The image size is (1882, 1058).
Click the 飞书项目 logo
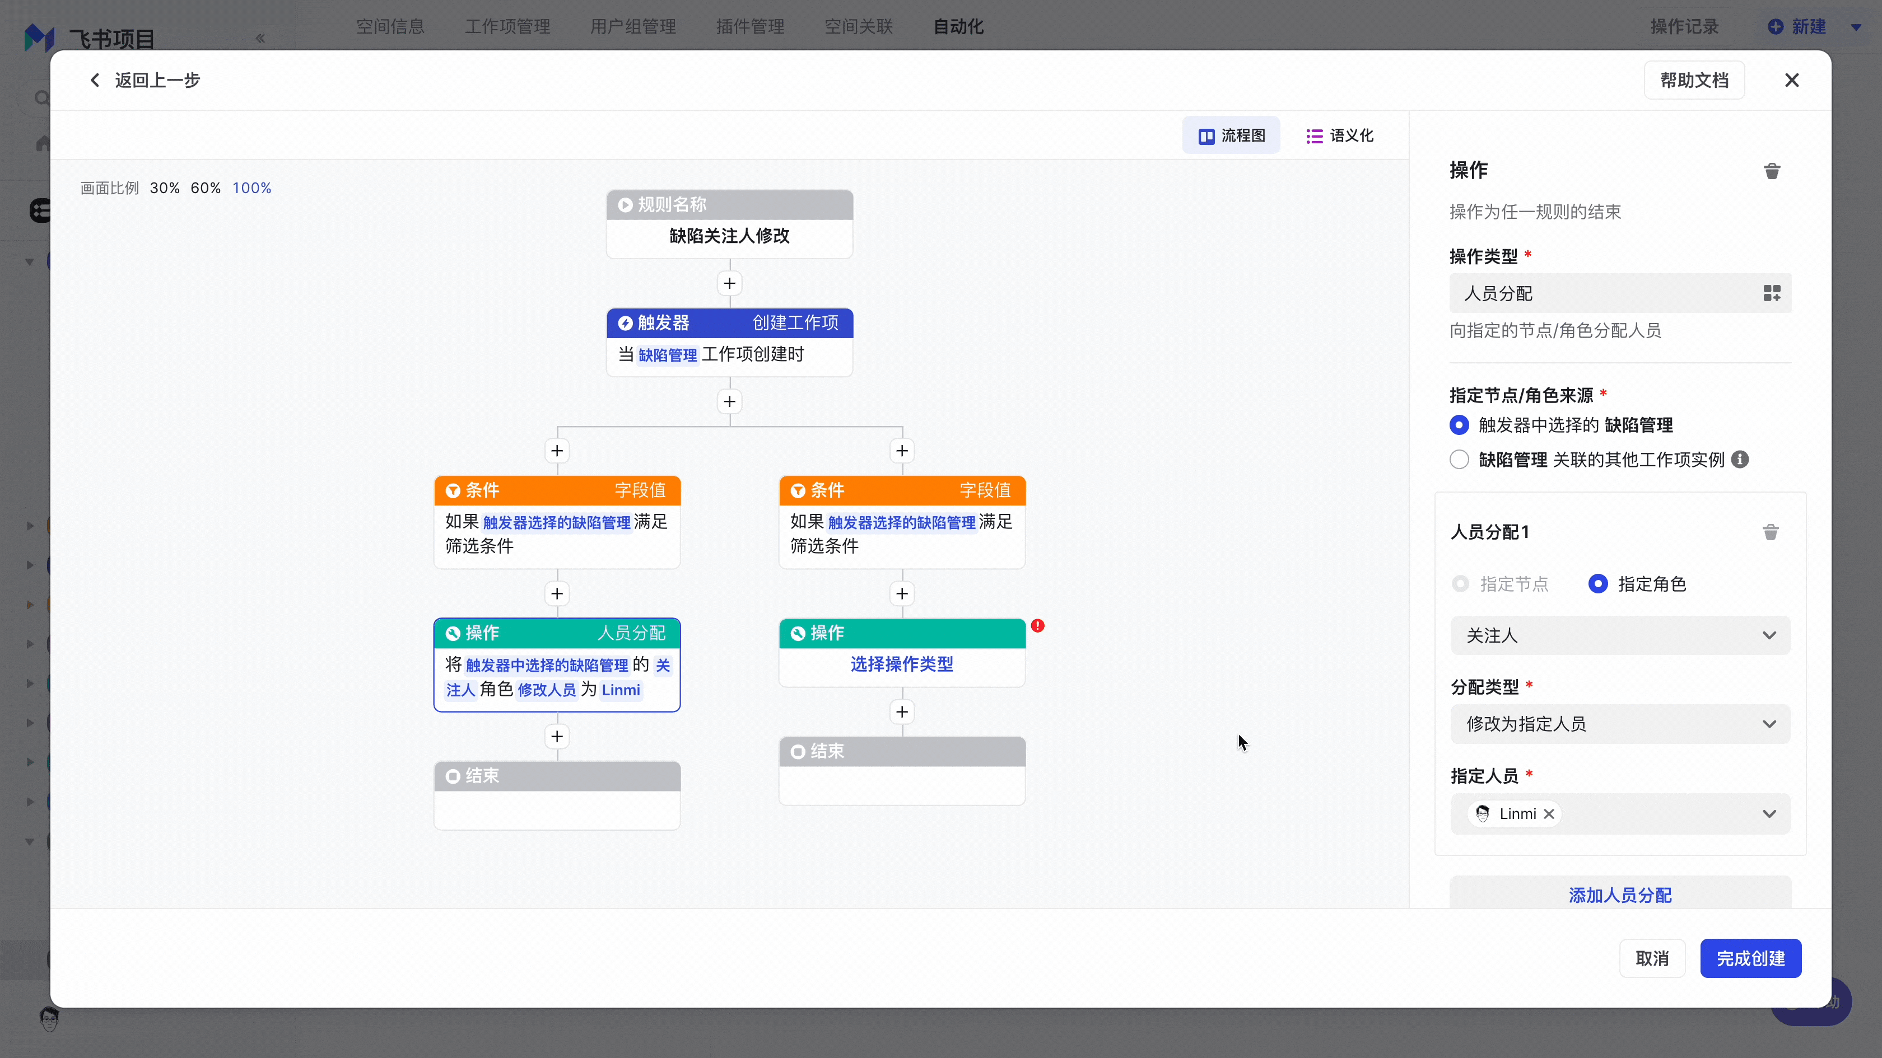39,38
